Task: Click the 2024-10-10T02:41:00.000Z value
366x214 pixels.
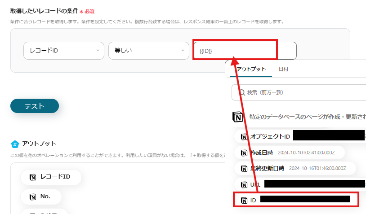Action: point(306,153)
